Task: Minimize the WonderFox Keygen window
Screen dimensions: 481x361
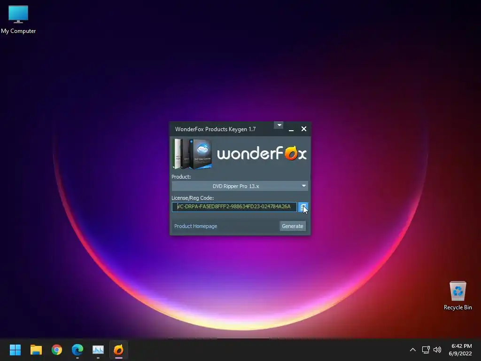Action: [291, 129]
